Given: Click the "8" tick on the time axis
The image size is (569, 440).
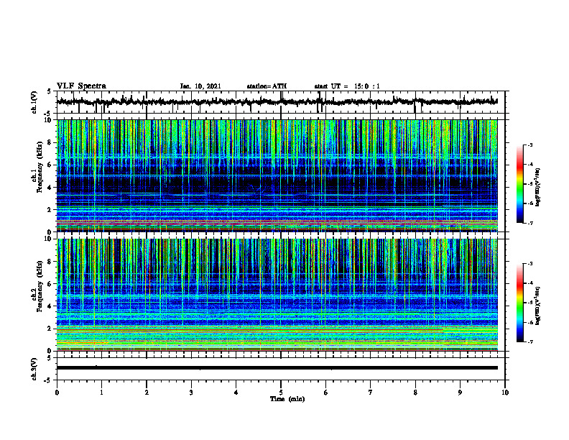Looking at the screenshot, I should tap(415, 393).
